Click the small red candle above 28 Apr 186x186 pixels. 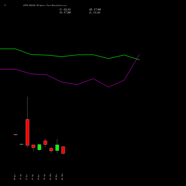pyautogui.click(x=33, y=146)
